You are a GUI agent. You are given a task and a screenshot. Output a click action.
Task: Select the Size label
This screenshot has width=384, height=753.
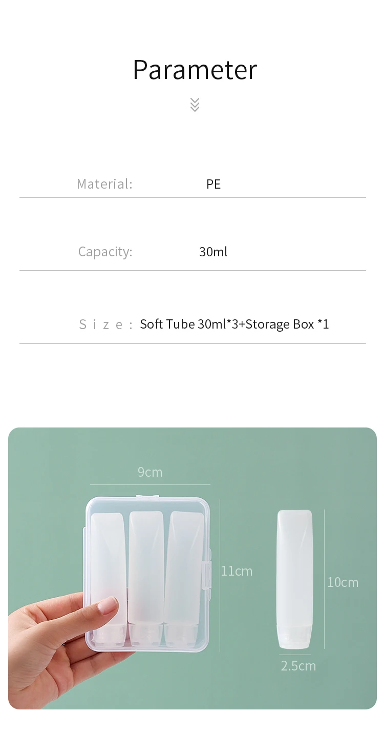pyautogui.click(x=106, y=324)
